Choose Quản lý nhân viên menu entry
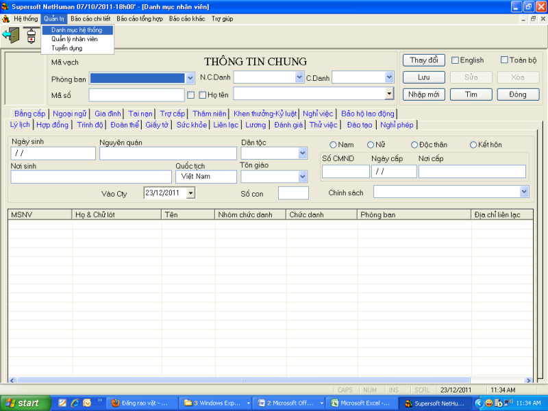 [77, 39]
